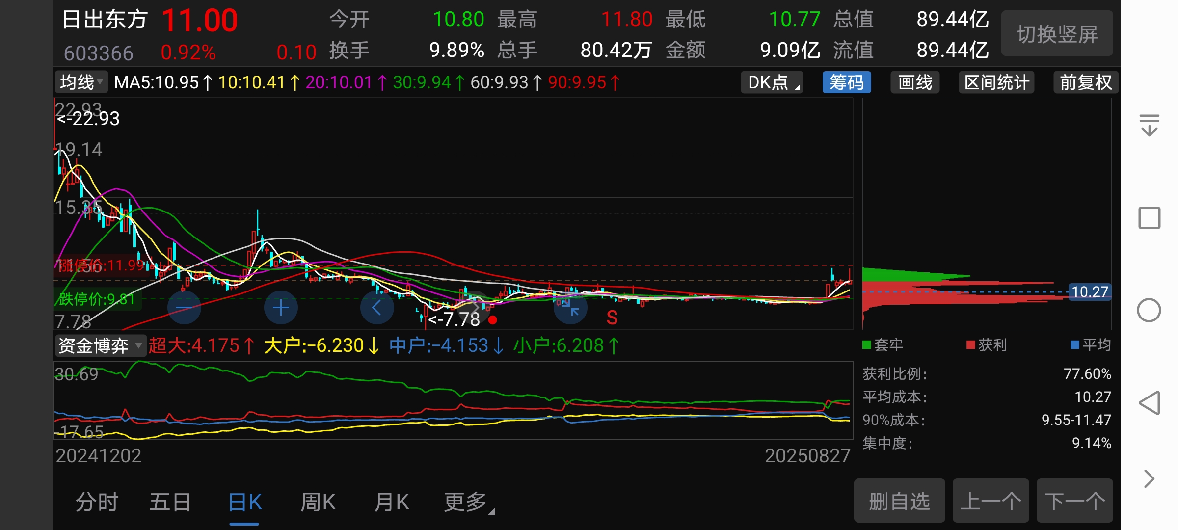Zoom out chart with minus circle button
Screen dimensions: 1178x530
tap(184, 308)
